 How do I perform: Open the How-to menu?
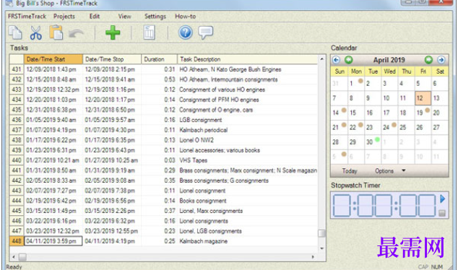[185, 17]
